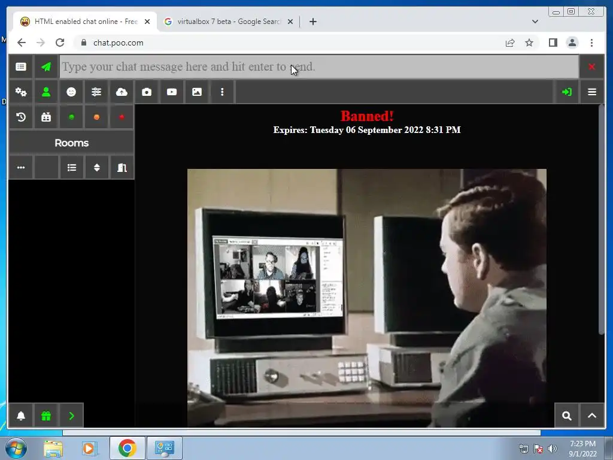Click the volume speaker tray icon
The width and height of the screenshot is (613, 460).
(x=552, y=449)
